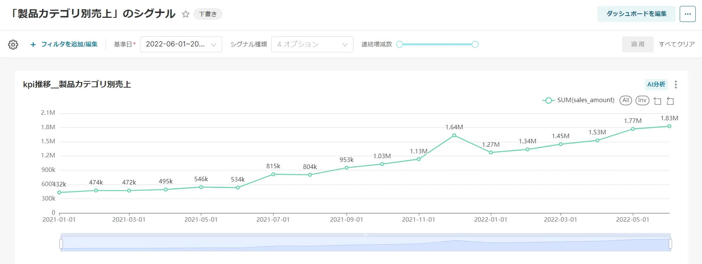Click the right handle of 連続増減数 slider
The width and height of the screenshot is (702, 264).
pos(475,45)
